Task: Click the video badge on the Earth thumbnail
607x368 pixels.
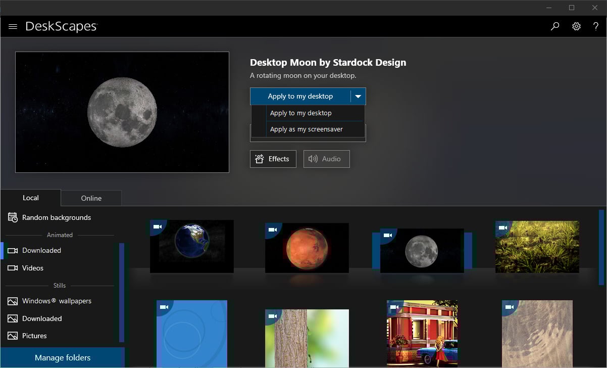Action: click(157, 227)
